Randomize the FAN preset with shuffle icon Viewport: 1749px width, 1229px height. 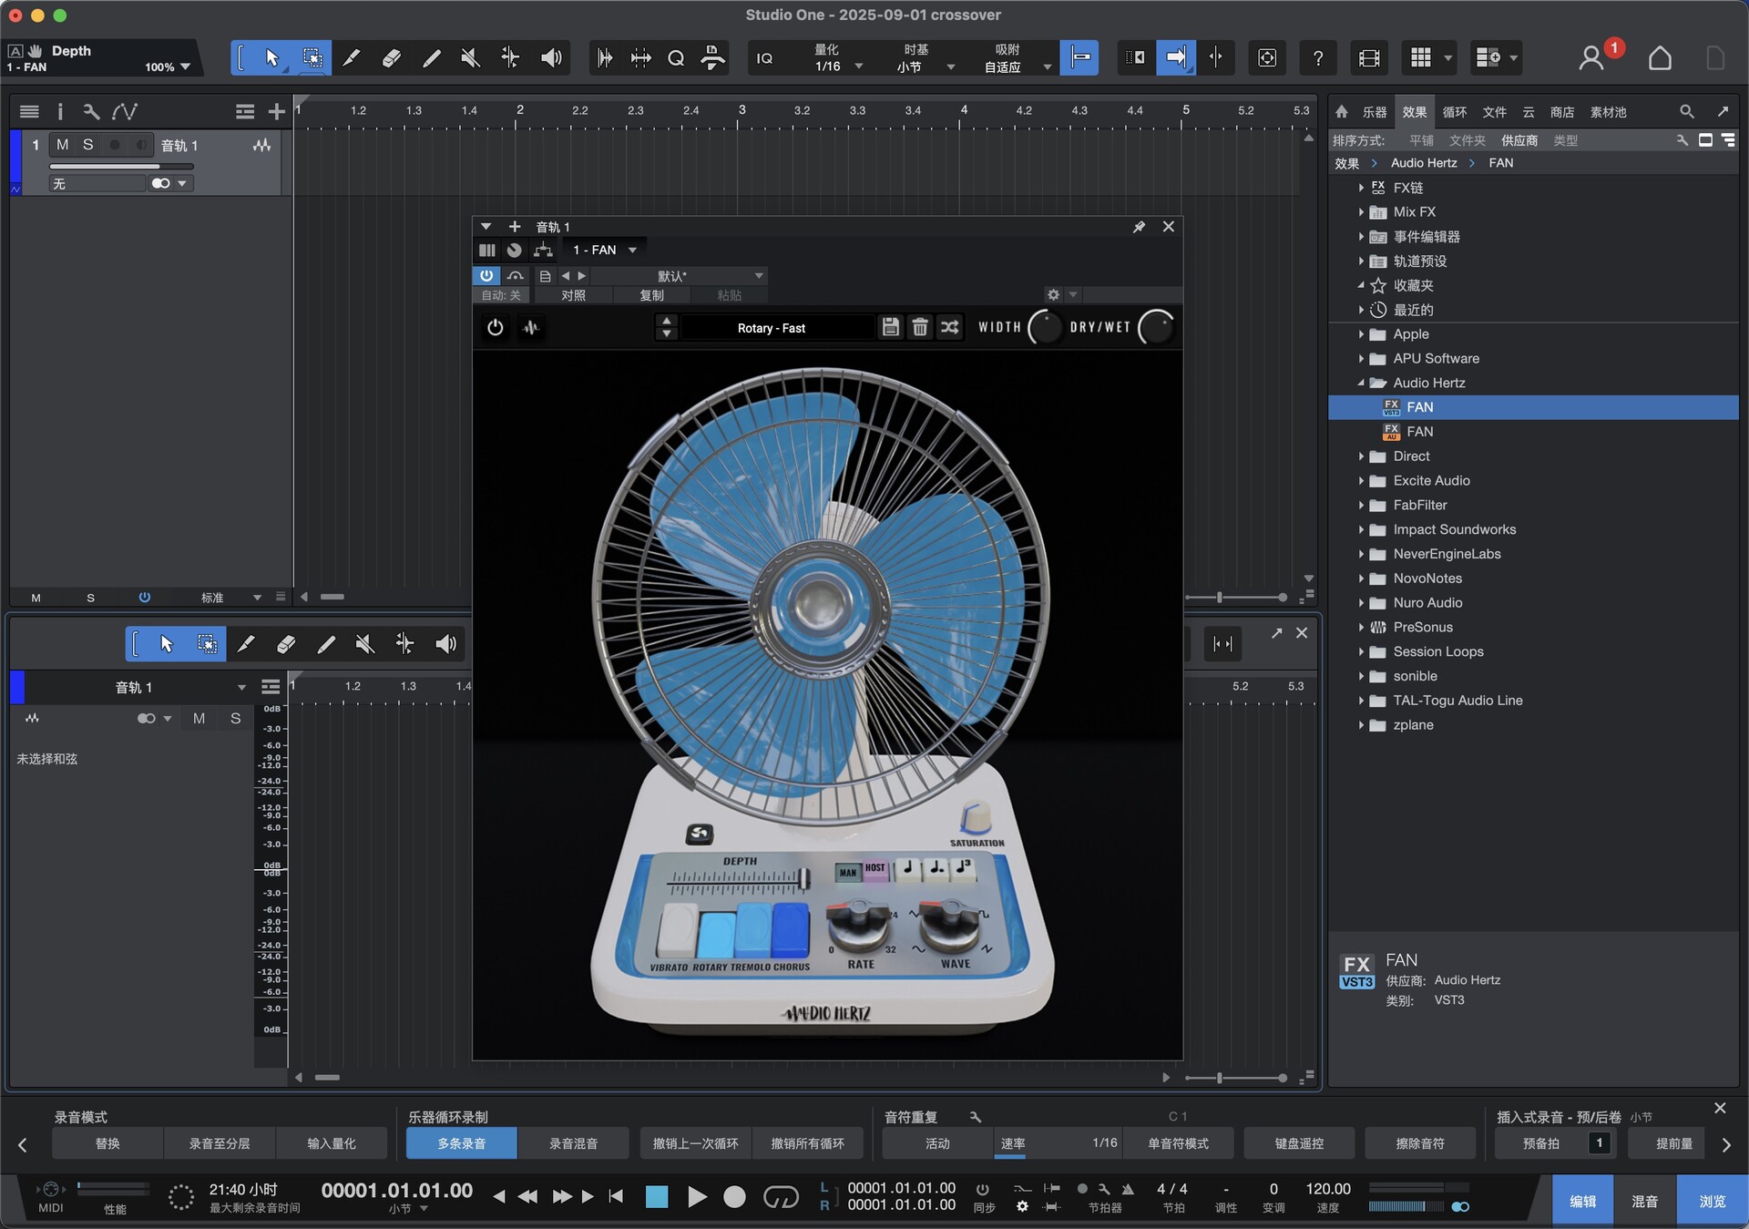coord(949,327)
